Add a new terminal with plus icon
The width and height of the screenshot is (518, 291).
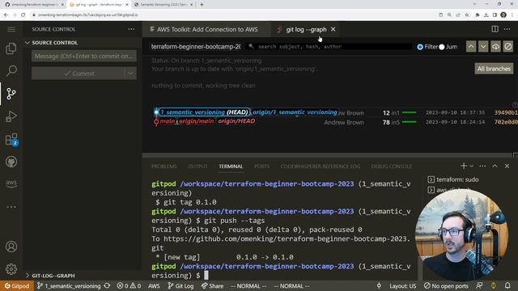pos(464,166)
